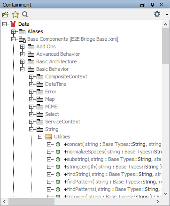170x206 pixels.
Task: Collapse the String package node
Action: click(x=31, y=129)
